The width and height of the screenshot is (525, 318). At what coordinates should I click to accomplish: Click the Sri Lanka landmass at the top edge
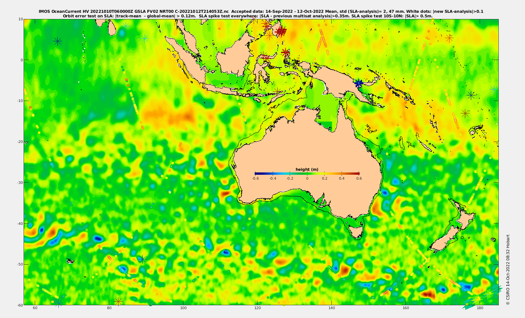[112, 28]
